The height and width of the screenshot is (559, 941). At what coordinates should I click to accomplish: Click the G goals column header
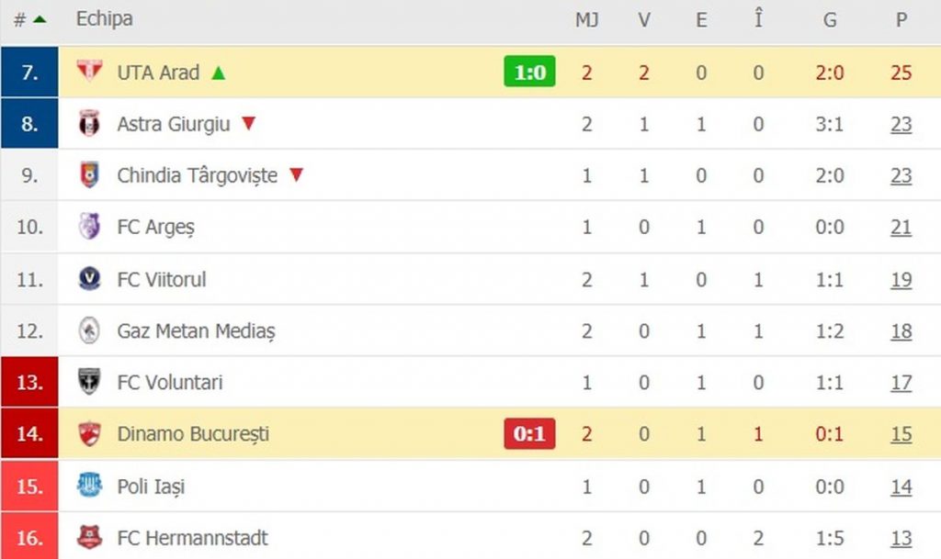(x=830, y=19)
